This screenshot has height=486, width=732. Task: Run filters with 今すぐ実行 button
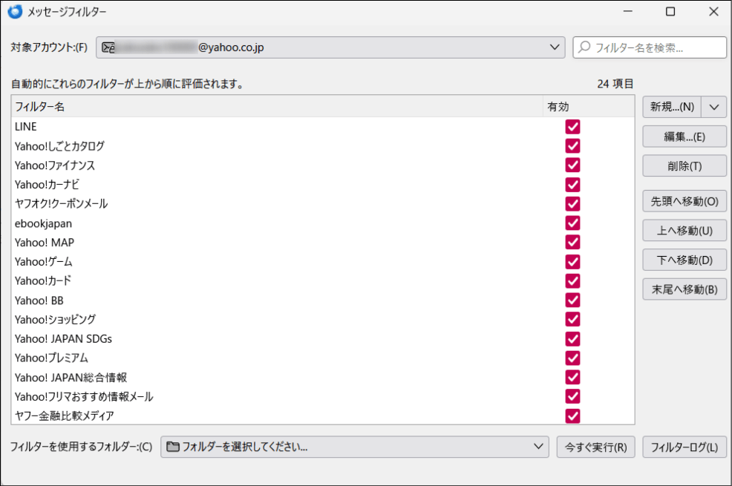[595, 447]
